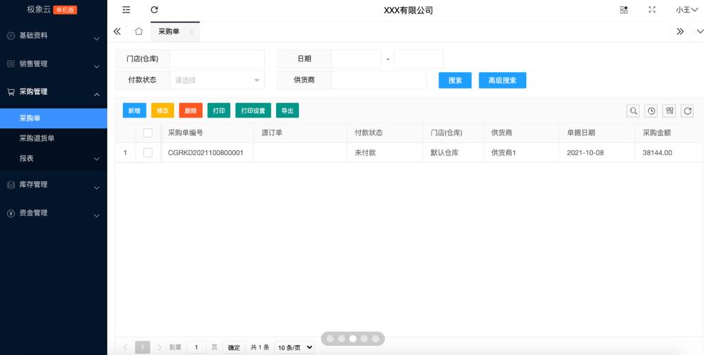Viewport: 705px width, 355px height.
Task: Open the 付款状态 dropdown
Action: point(217,80)
